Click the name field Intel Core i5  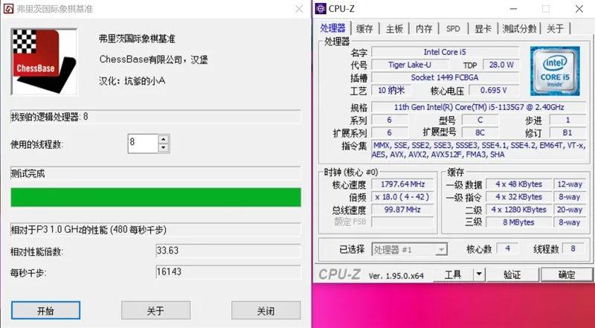pyautogui.click(x=445, y=52)
